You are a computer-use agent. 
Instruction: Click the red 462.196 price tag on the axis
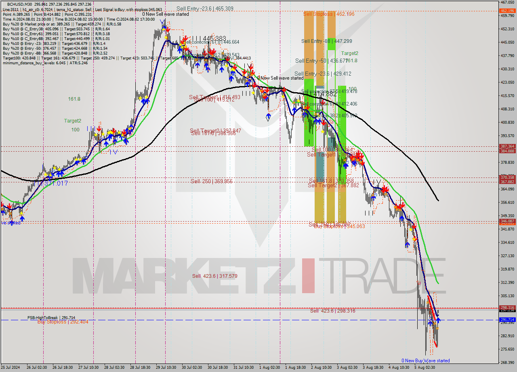[x=507, y=11]
